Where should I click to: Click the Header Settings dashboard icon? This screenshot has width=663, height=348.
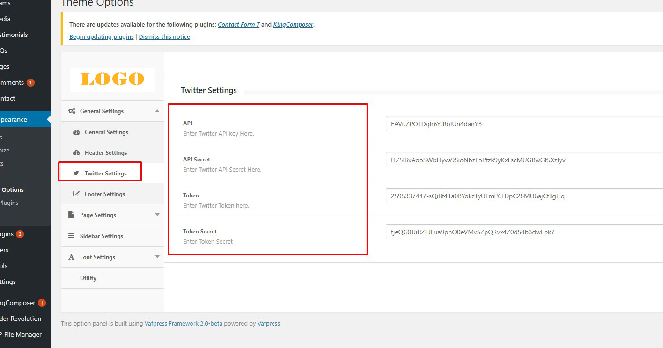(76, 153)
